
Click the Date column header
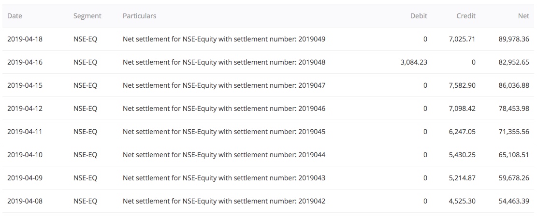(x=15, y=16)
